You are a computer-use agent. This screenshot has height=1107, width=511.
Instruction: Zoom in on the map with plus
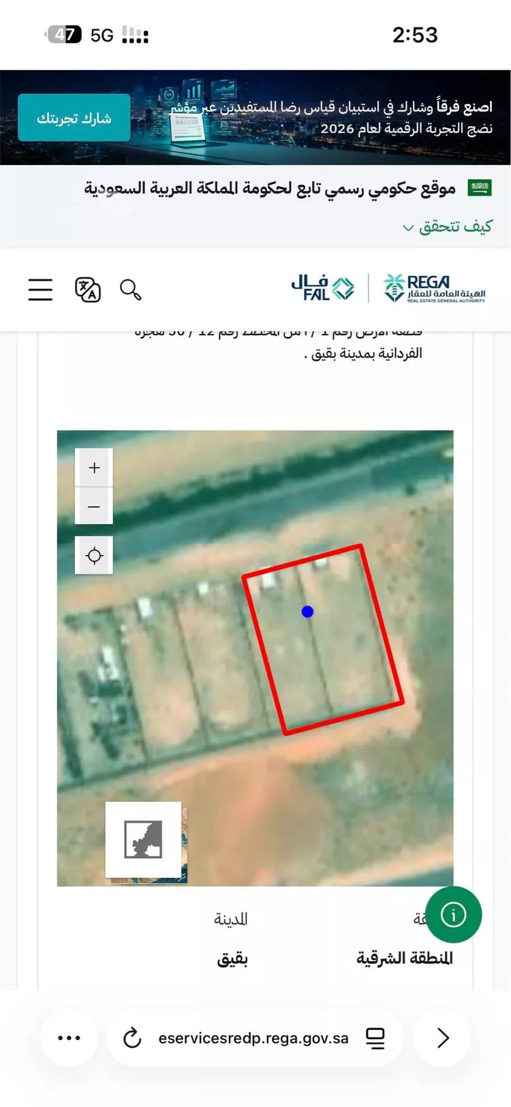coord(94,468)
